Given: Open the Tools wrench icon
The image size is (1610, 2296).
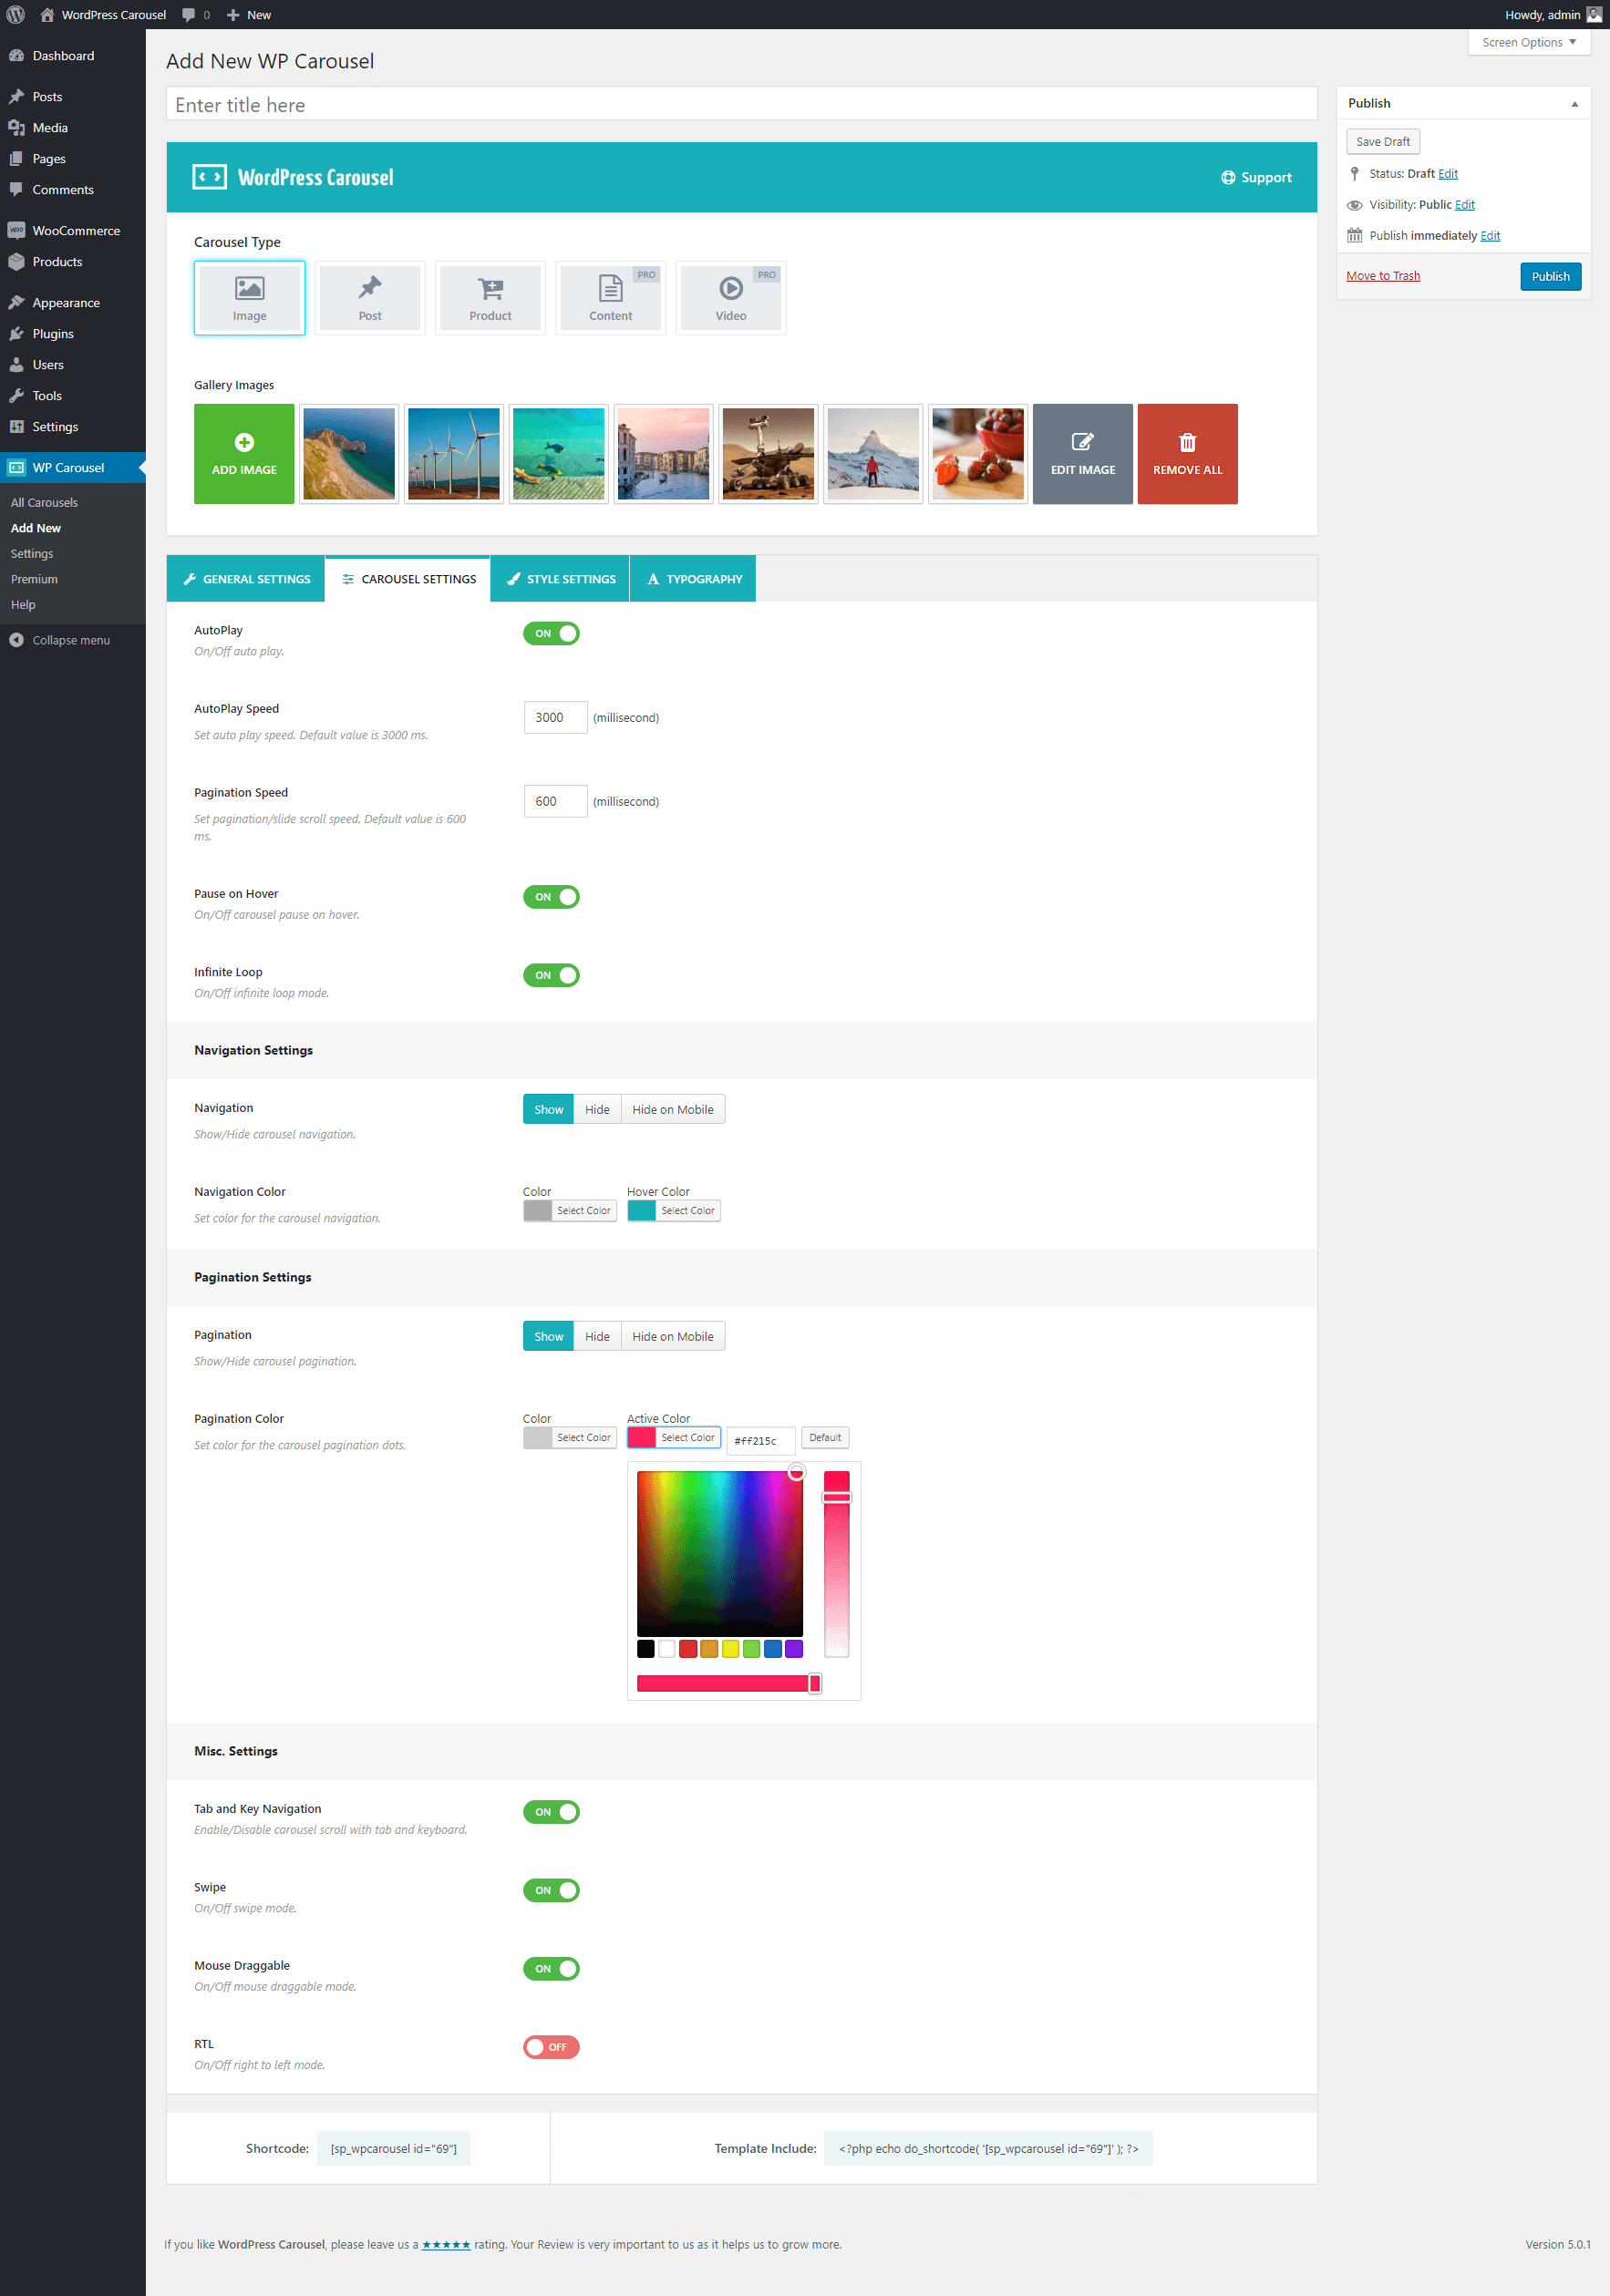Looking at the screenshot, I should pyautogui.click(x=17, y=396).
